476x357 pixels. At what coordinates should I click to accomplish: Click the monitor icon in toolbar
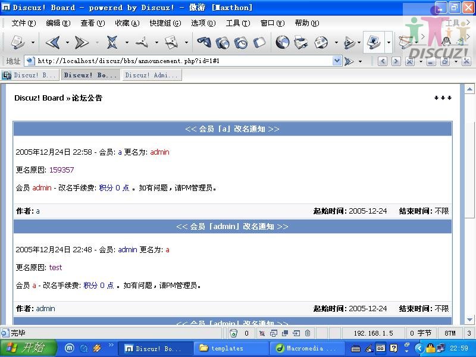click(x=374, y=42)
